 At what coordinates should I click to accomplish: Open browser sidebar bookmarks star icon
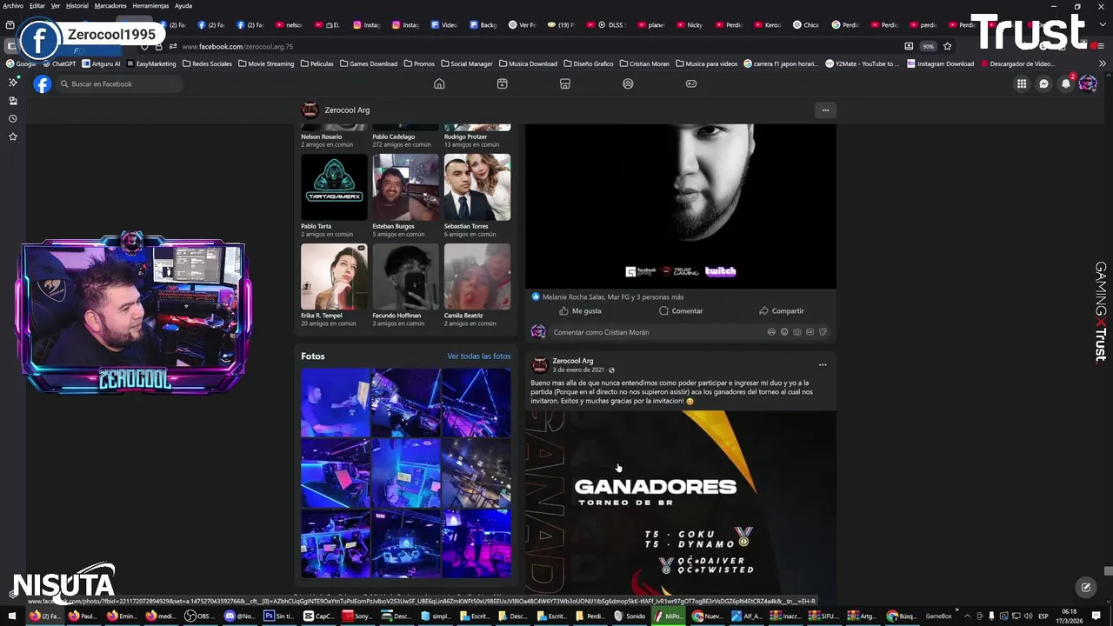point(12,137)
